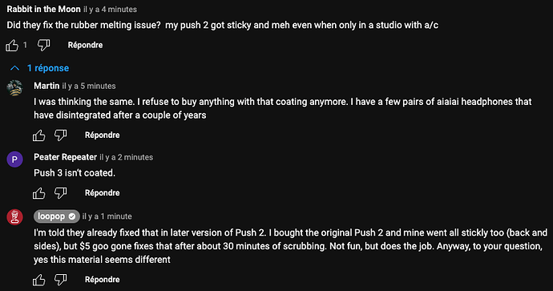553x291 pixels.
Task: Open Peater Repeater's channel name link
Action: click(x=65, y=157)
